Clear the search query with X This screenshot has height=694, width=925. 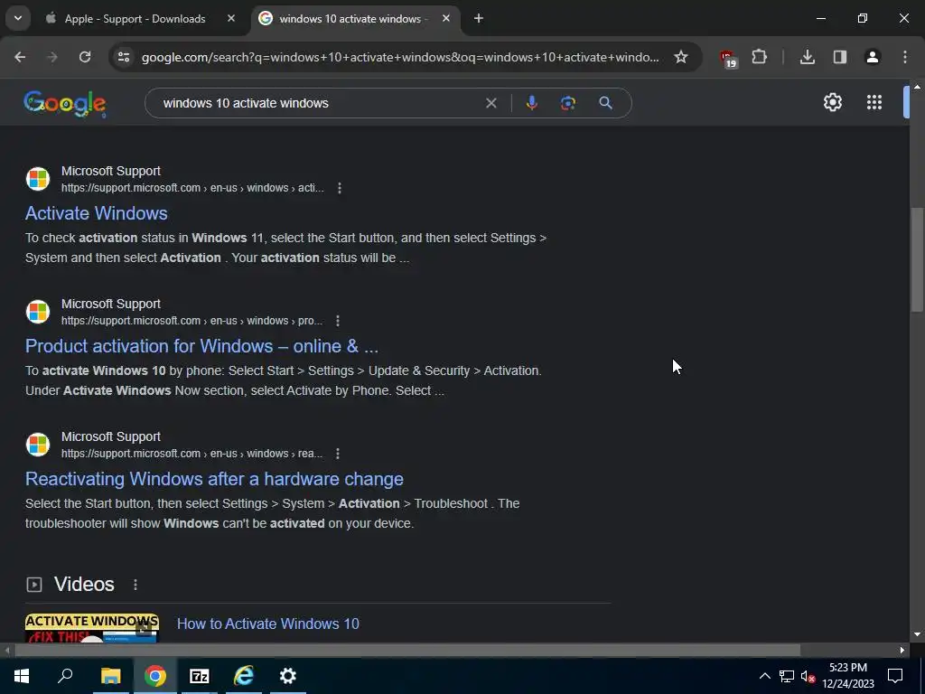[491, 103]
